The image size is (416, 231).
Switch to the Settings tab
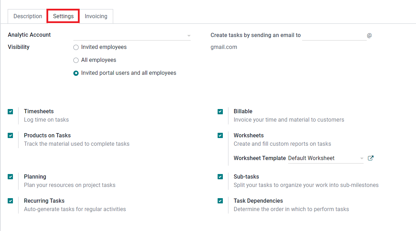tap(63, 16)
